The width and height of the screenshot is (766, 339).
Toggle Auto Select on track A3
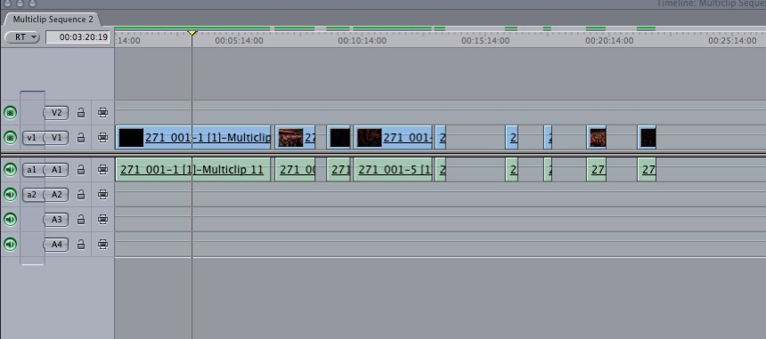(102, 220)
